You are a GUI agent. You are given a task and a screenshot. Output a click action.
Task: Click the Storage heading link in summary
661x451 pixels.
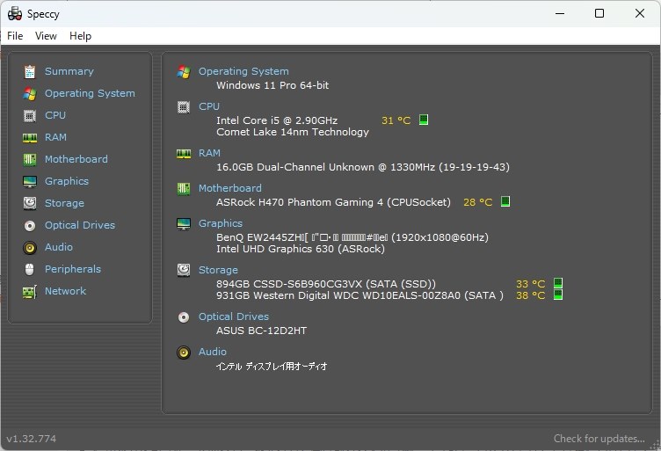218,270
